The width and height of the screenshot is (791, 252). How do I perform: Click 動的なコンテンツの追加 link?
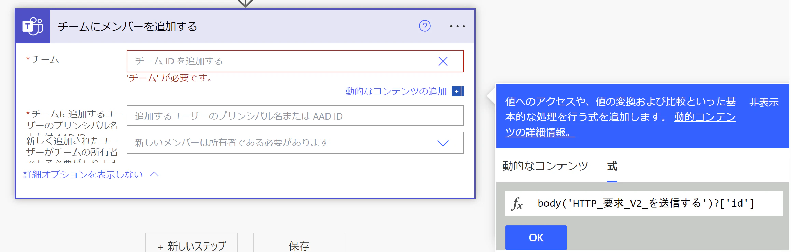tap(396, 91)
